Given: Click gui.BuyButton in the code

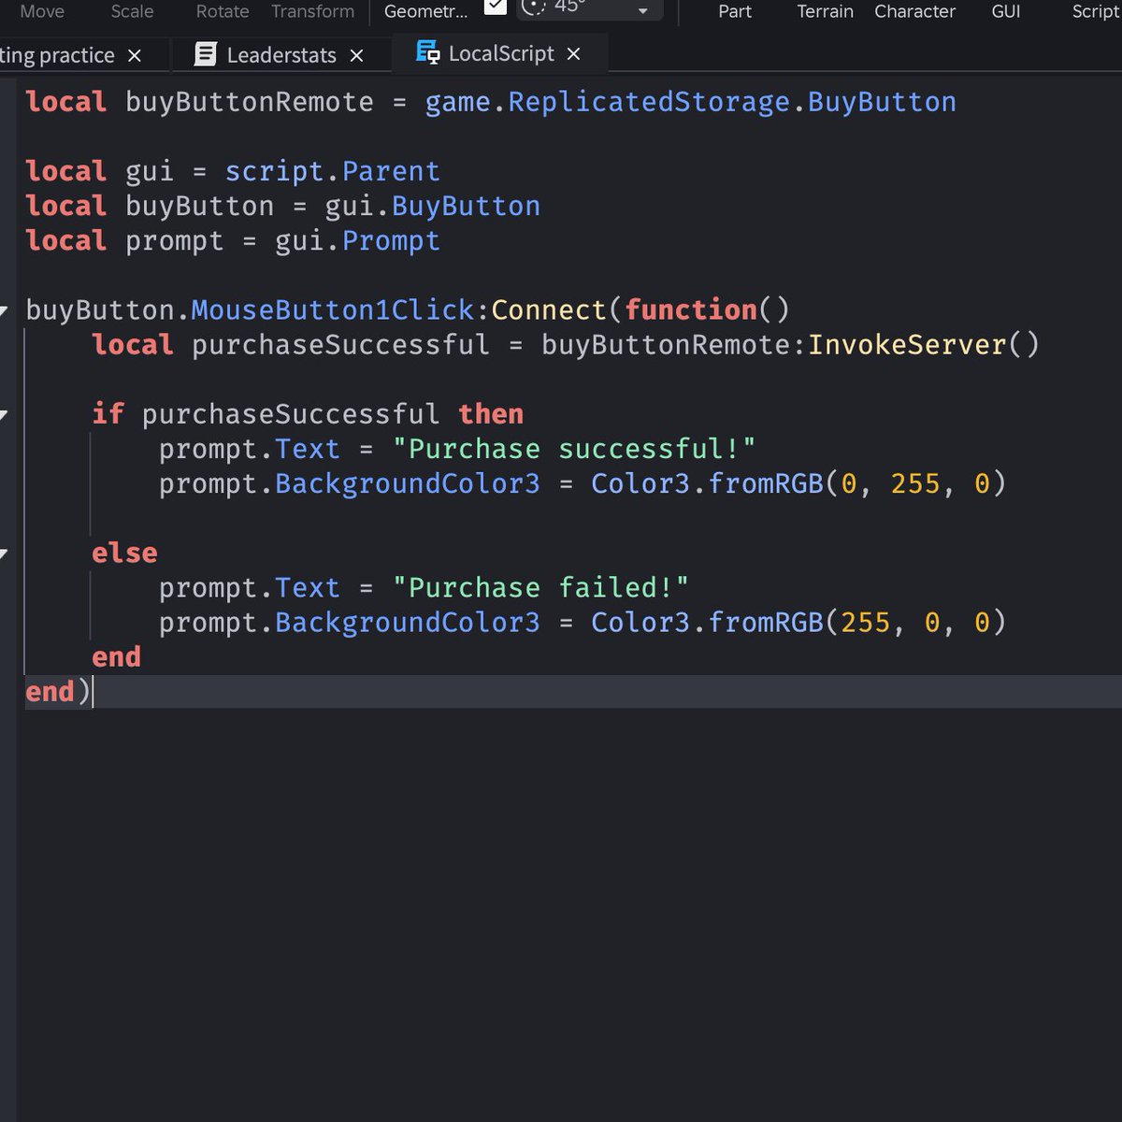Looking at the screenshot, I should coord(432,206).
